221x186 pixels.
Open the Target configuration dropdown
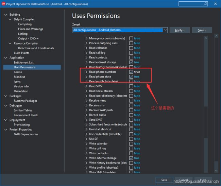point(165,30)
